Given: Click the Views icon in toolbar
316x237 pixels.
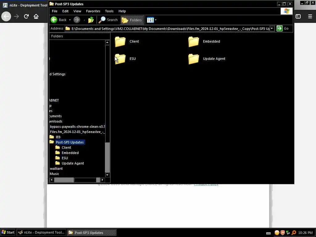Looking at the screenshot, I should click(150, 20).
